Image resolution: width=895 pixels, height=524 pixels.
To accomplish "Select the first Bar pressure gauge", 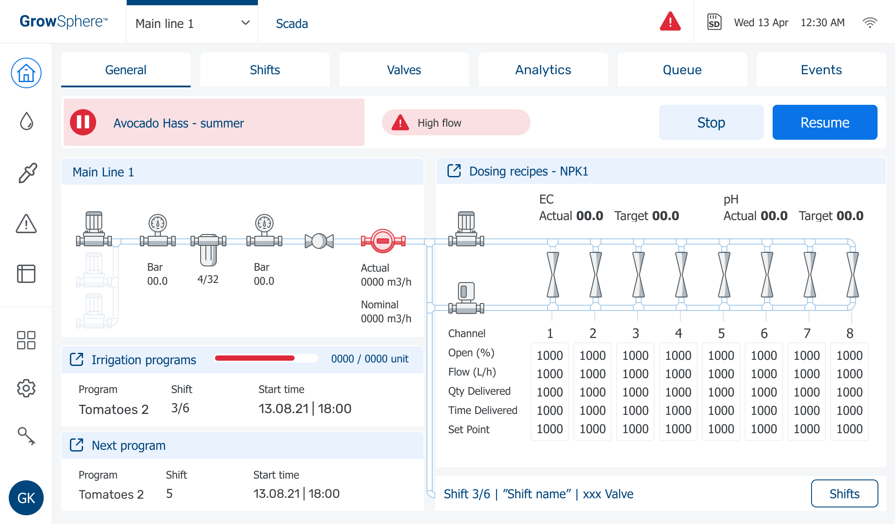I will pos(158,230).
